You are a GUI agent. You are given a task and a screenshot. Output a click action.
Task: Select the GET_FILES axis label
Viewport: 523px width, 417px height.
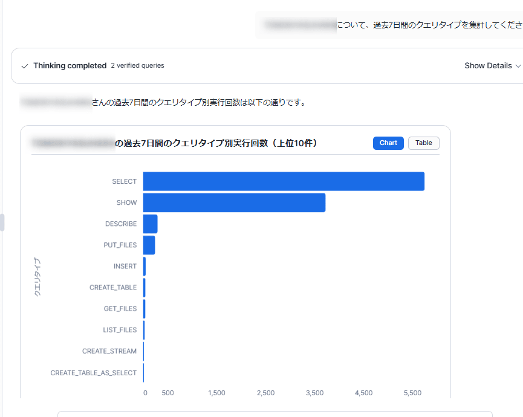point(120,309)
